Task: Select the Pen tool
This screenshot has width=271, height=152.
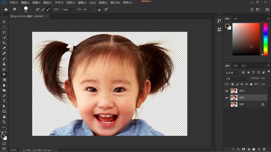Action: 4,96
